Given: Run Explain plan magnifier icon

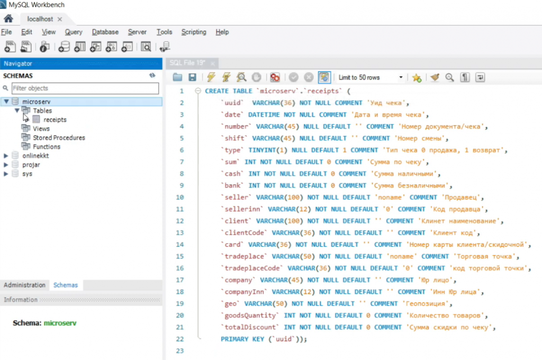Looking at the screenshot, I should pos(241,77).
